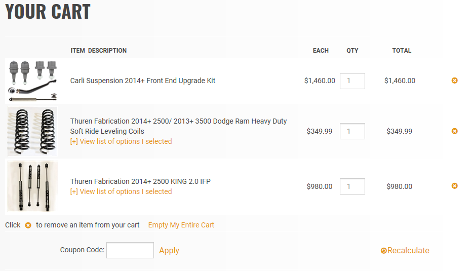Remove the Thuren Leveling Coils item

(454, 131)
